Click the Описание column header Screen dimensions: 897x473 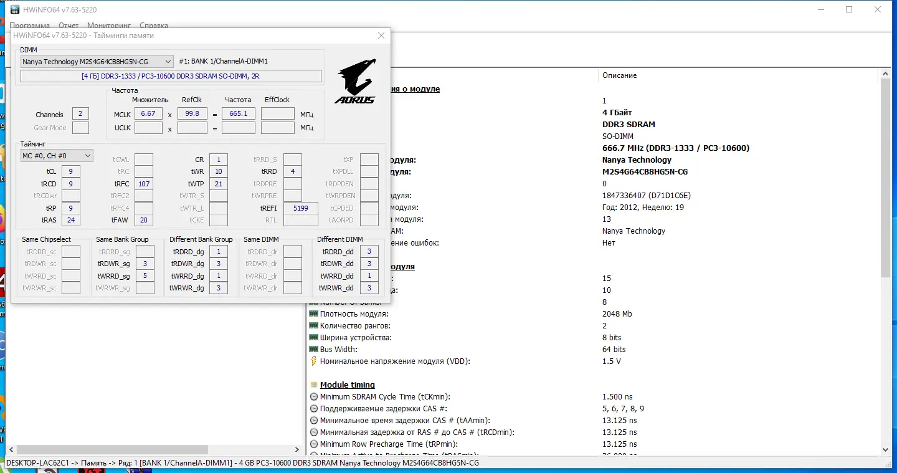pos(619,75)
